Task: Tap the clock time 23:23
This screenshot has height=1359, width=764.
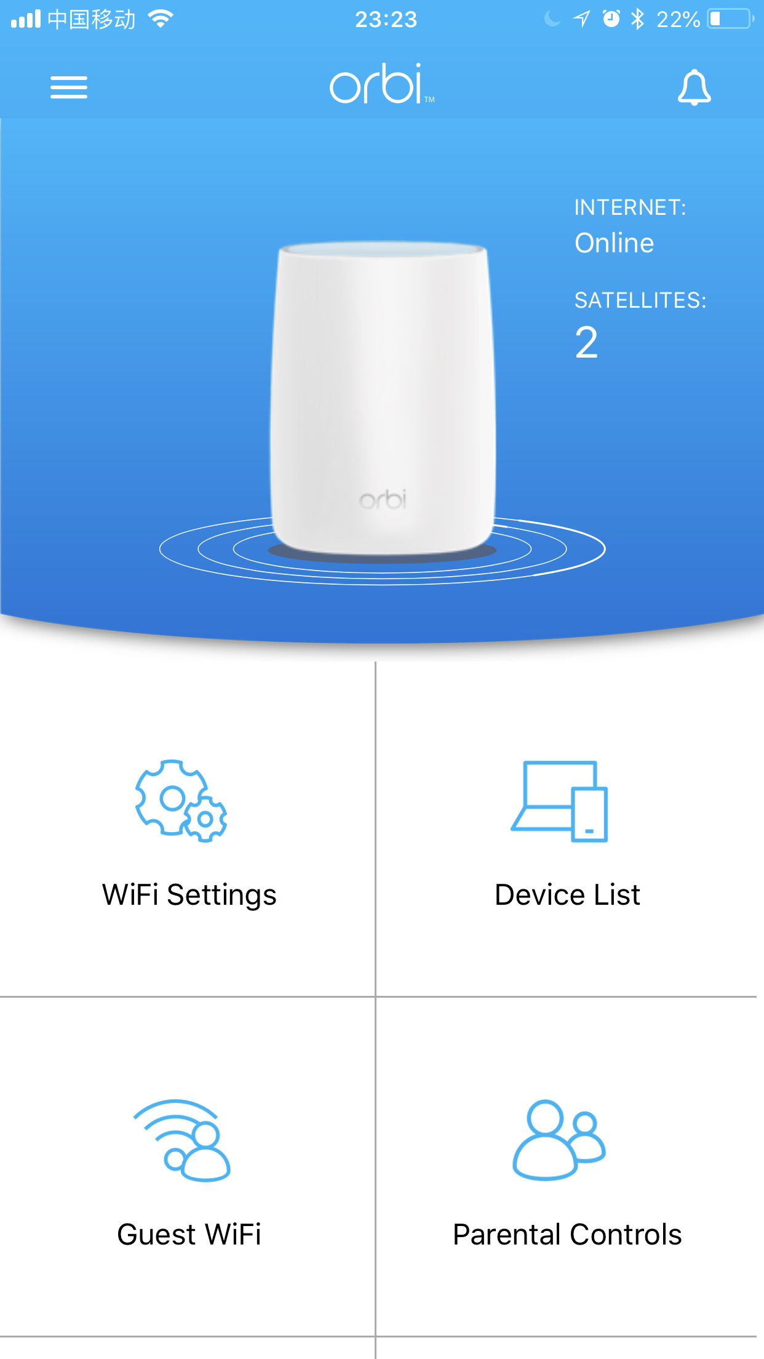Action: point(386,20)
